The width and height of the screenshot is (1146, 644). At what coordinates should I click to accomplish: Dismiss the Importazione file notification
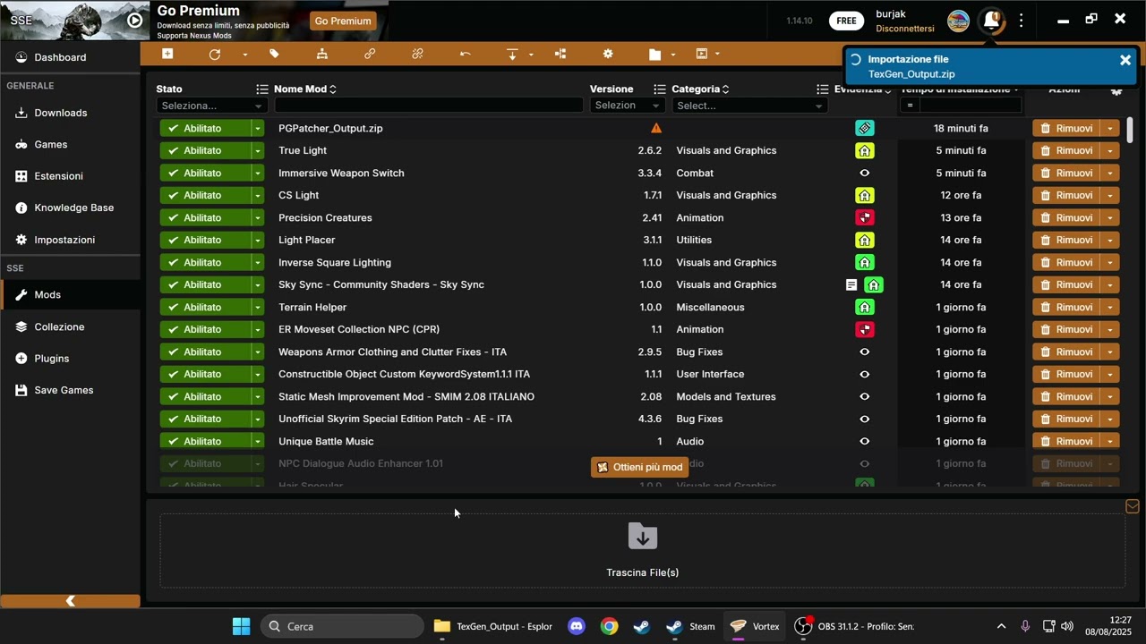click(1125, 60)
